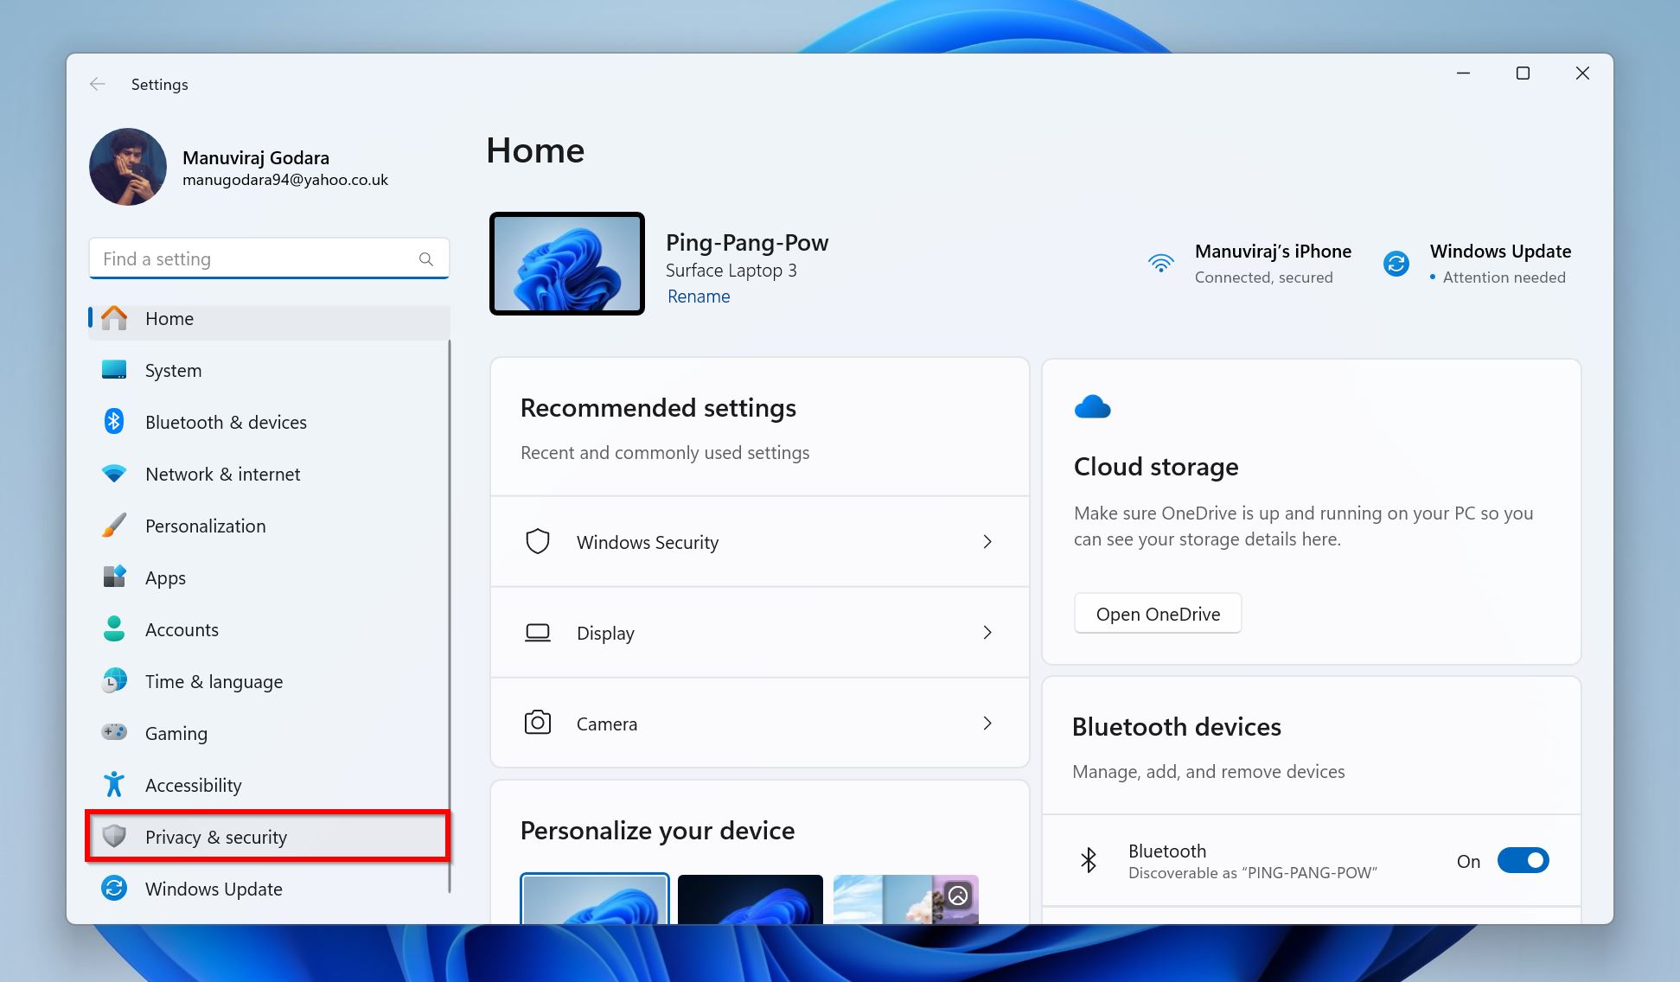Viewport: 1680px width, 982px height.
Task: Click the Cloud storage heading
Action: [1156, 467]
